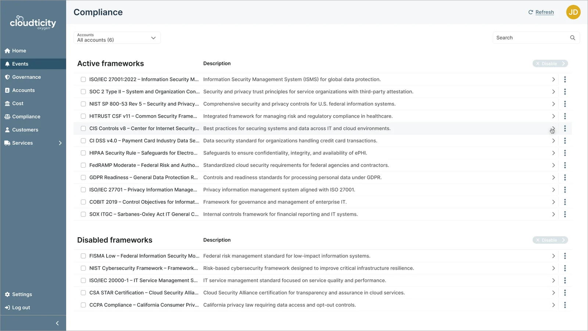The height and width of the screenshot is (331, 588).
Task: Expand the ISO/IEC 27701 row chevron
Action: pyautogui.click(x=553, y=190)
